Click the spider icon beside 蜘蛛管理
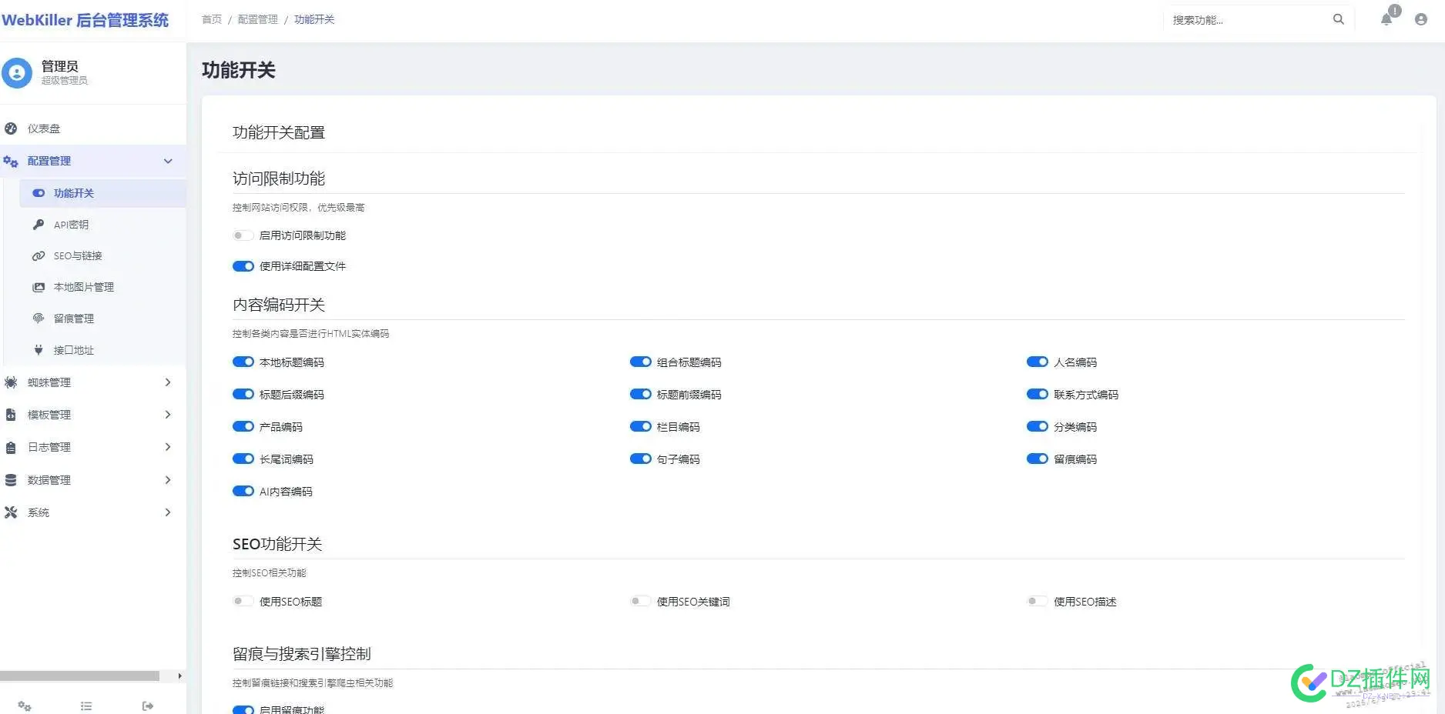The image size is (1445, 714). pos(11,382)
